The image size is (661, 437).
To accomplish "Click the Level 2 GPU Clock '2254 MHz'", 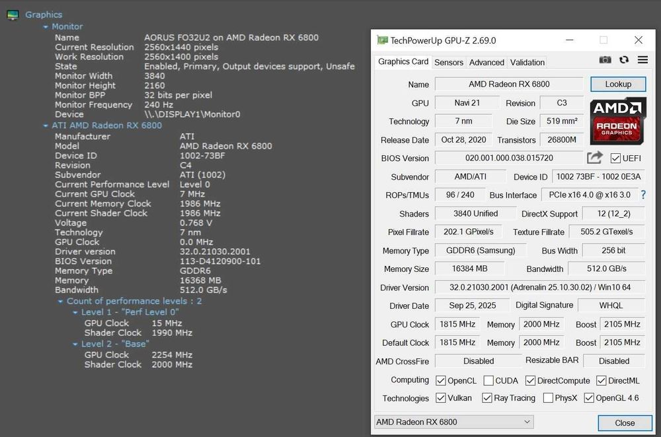I will pyautogui.click(x=172, y=355).
